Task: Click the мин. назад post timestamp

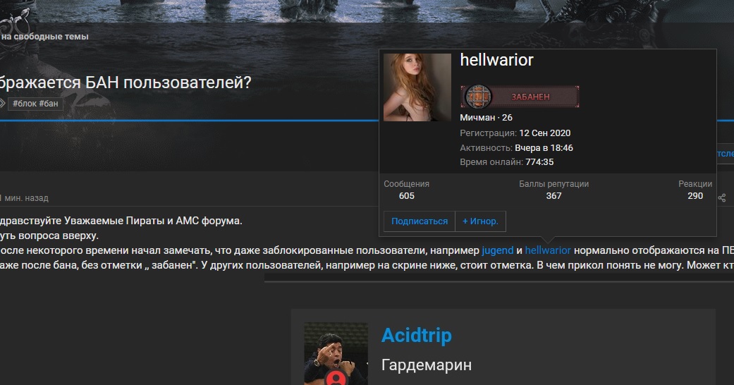Action: [25, 198]
